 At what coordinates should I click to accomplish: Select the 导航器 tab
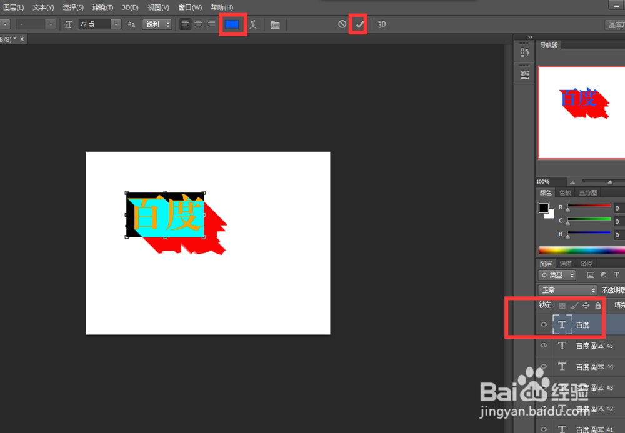549,45
